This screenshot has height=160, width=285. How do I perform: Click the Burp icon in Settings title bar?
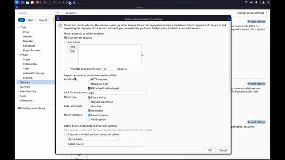(x=17, y=7)
